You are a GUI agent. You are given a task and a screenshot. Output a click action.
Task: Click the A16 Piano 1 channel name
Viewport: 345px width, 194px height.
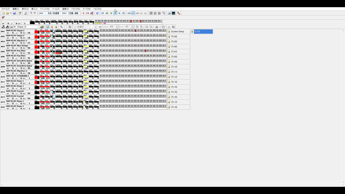coord(15,106)
